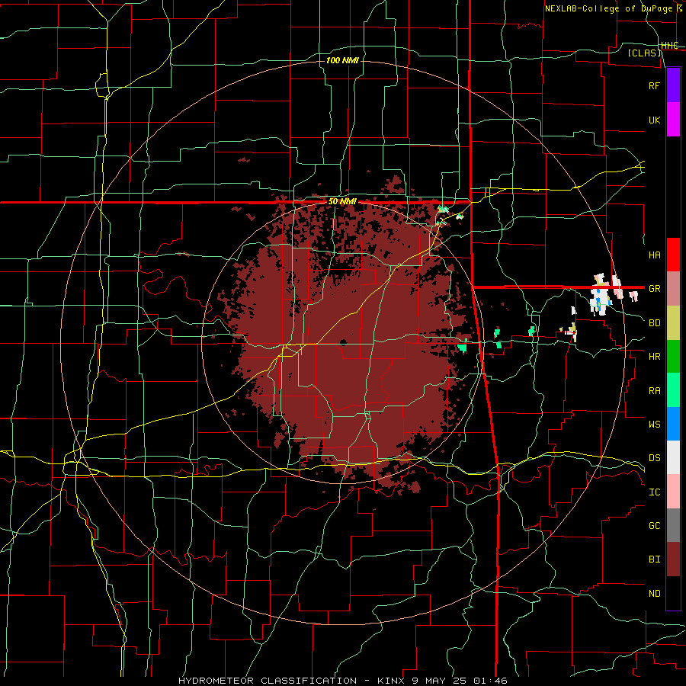
Task: Select the 'GC' legend label
Action: point(654,526)
